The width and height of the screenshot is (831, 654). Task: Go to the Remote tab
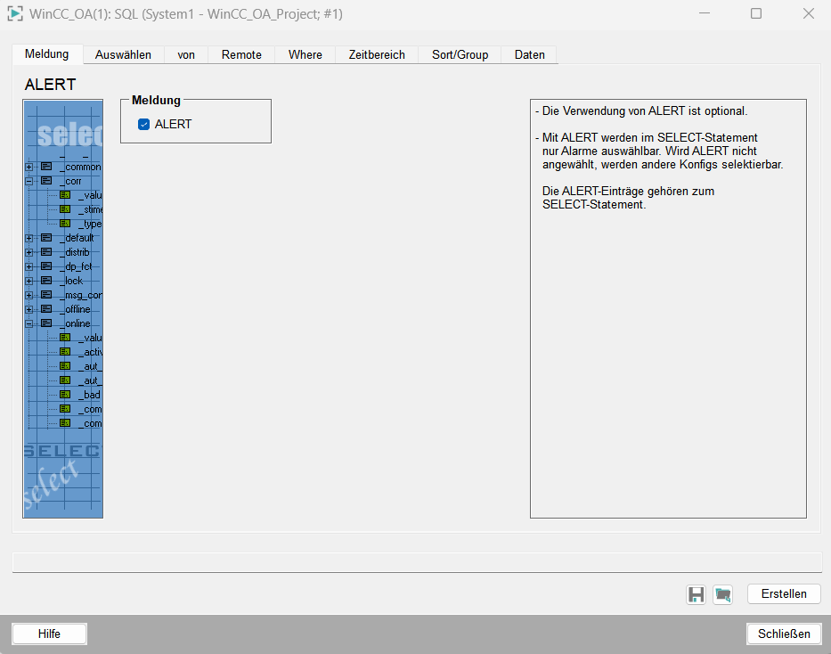(241, 54)
